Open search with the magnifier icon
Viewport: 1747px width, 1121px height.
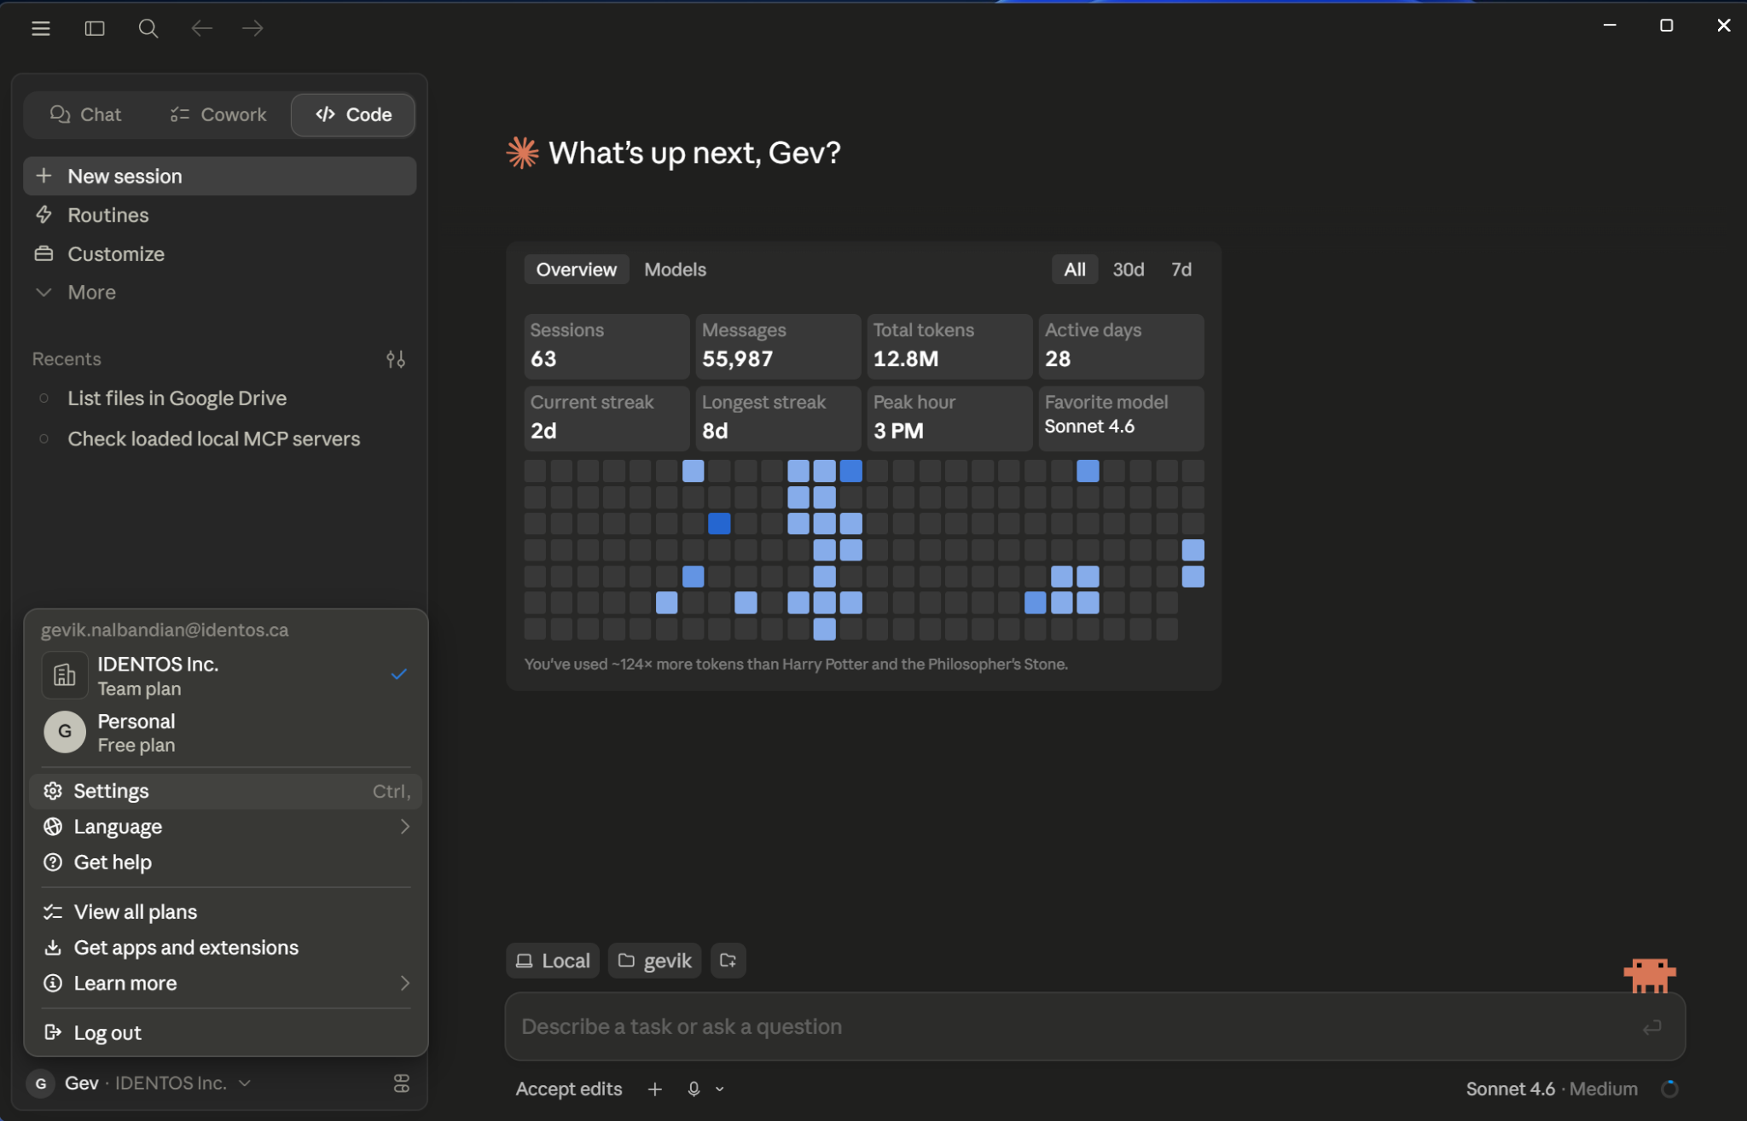click(148, 28)
